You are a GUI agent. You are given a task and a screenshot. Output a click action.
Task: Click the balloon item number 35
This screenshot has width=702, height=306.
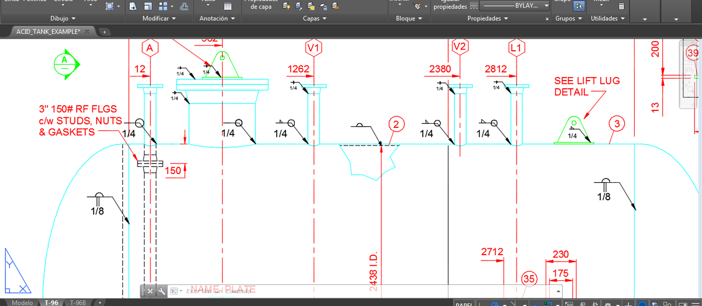pos(529,279)
